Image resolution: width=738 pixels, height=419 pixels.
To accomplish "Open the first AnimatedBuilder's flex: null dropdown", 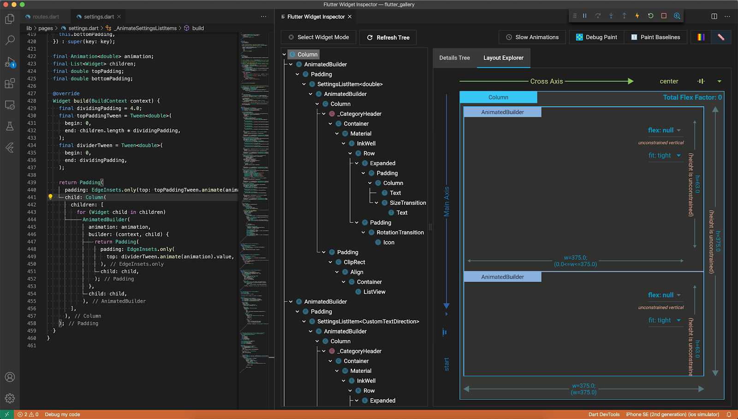I will point(678,130).
